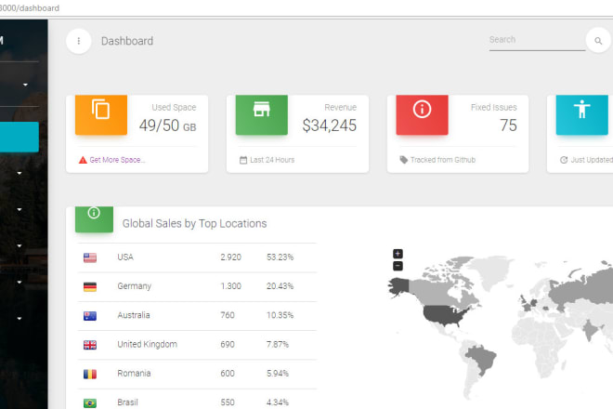
Task: Click the refresh icon by Just Updated
Action: tap(564, 160)
